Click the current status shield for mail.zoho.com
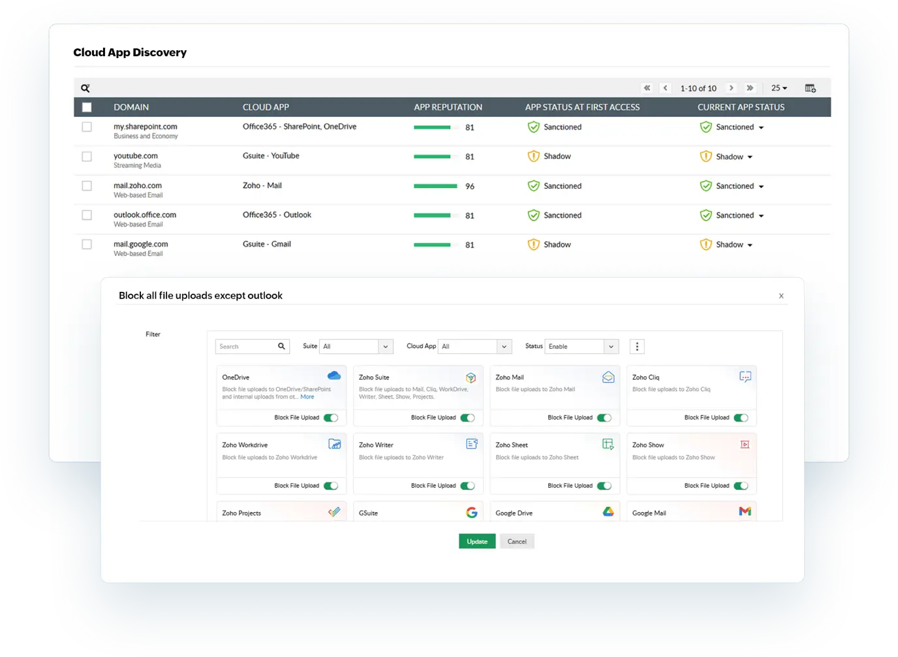The height and width of the screenshot is (657, 898). click(x=706, y=186)
